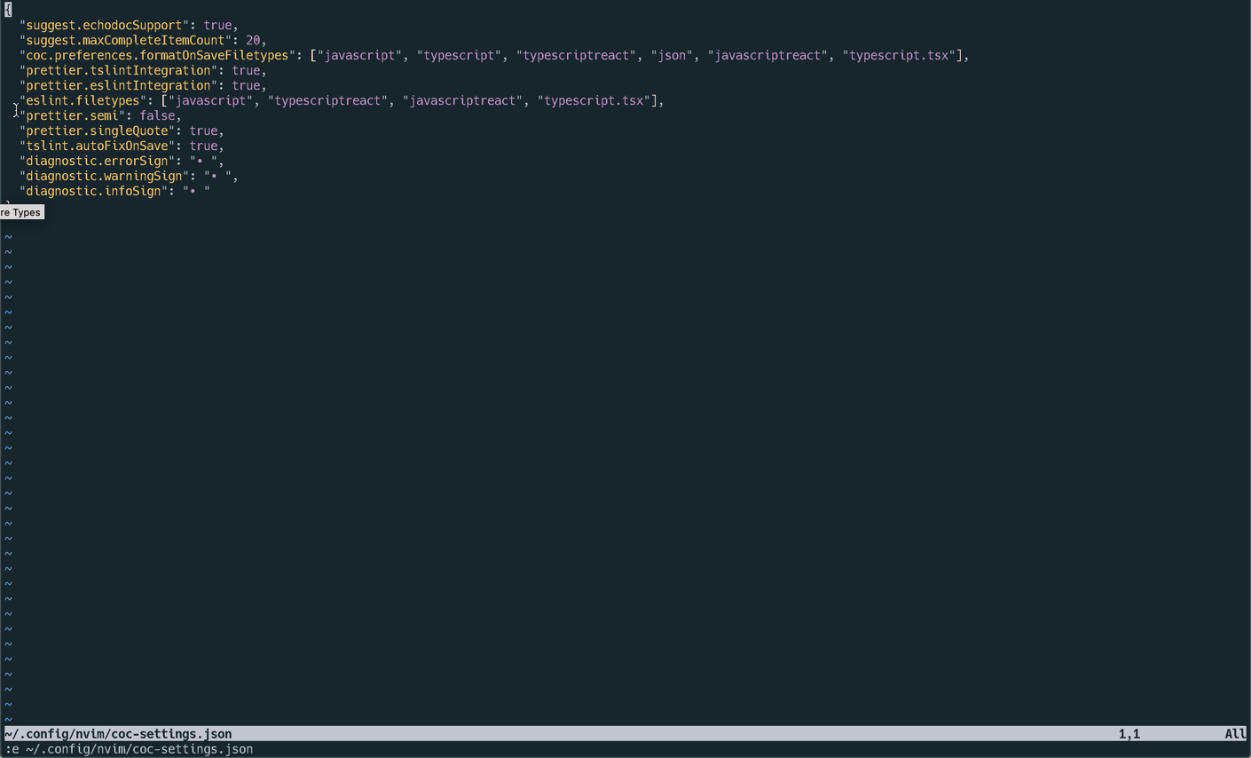Toggle the true value of tslint.autoFixOnSave

[x=203, y=146]
